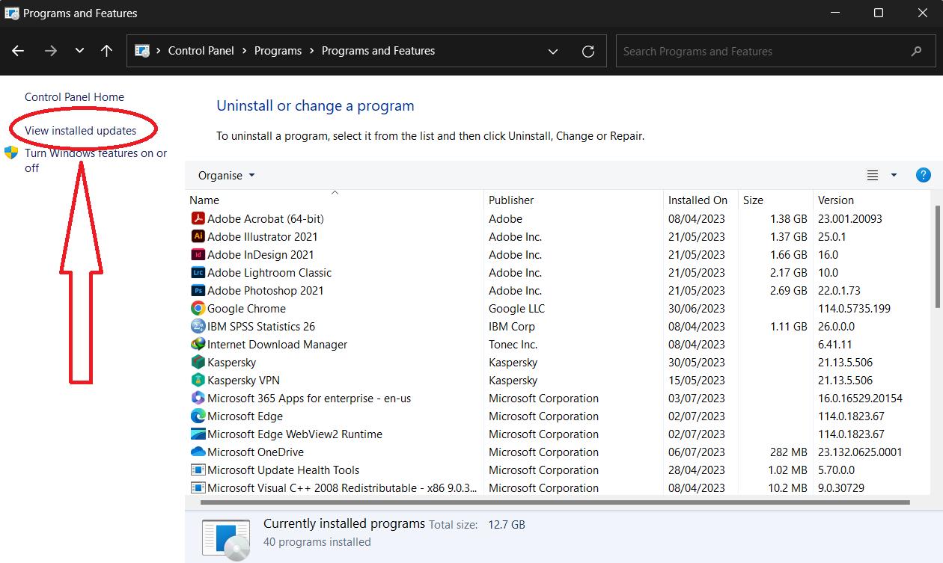
Task: Navigate to Control Panel via breadcrumb
Action: click(x=201, y=51)
